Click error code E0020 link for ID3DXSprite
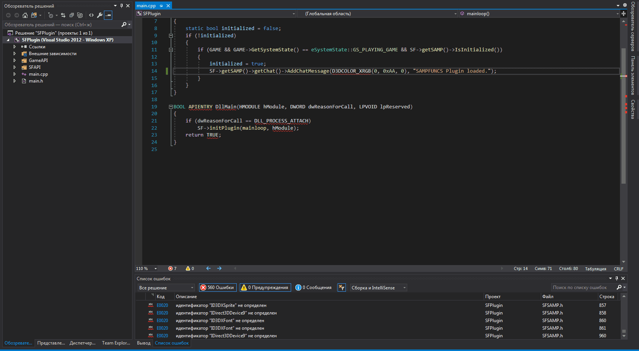The width and height of the screenshot is (639, 351). tap(162, 305)
